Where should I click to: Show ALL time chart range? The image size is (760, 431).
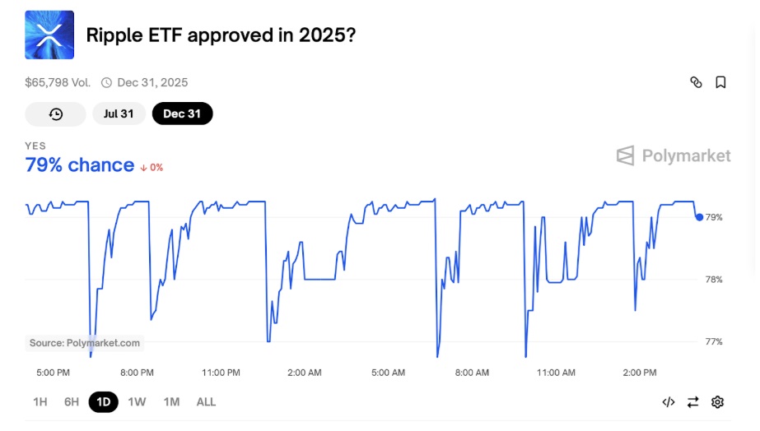(x=206, y=402)
